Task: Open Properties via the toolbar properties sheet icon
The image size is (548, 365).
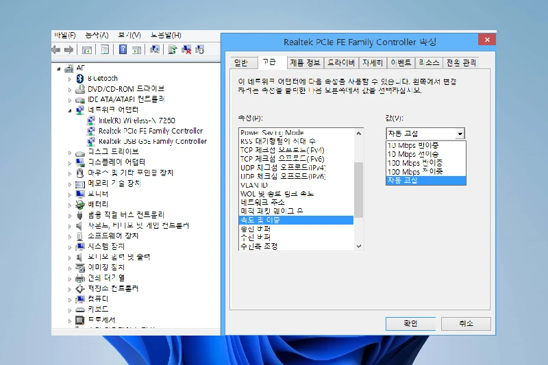Action: tap(105, 49)
